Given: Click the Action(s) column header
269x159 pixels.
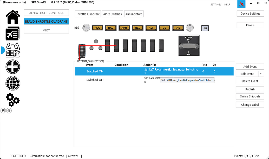Looking at the screenshot, I should click(150, 65).
